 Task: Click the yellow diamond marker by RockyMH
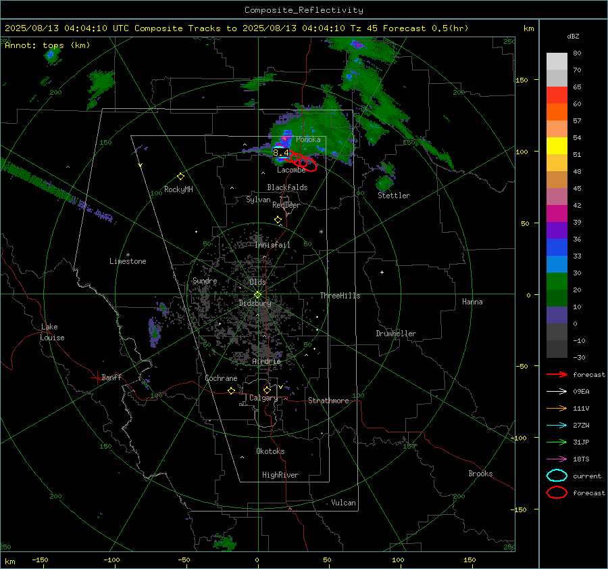pyautogui.click(x=180, y=177)
